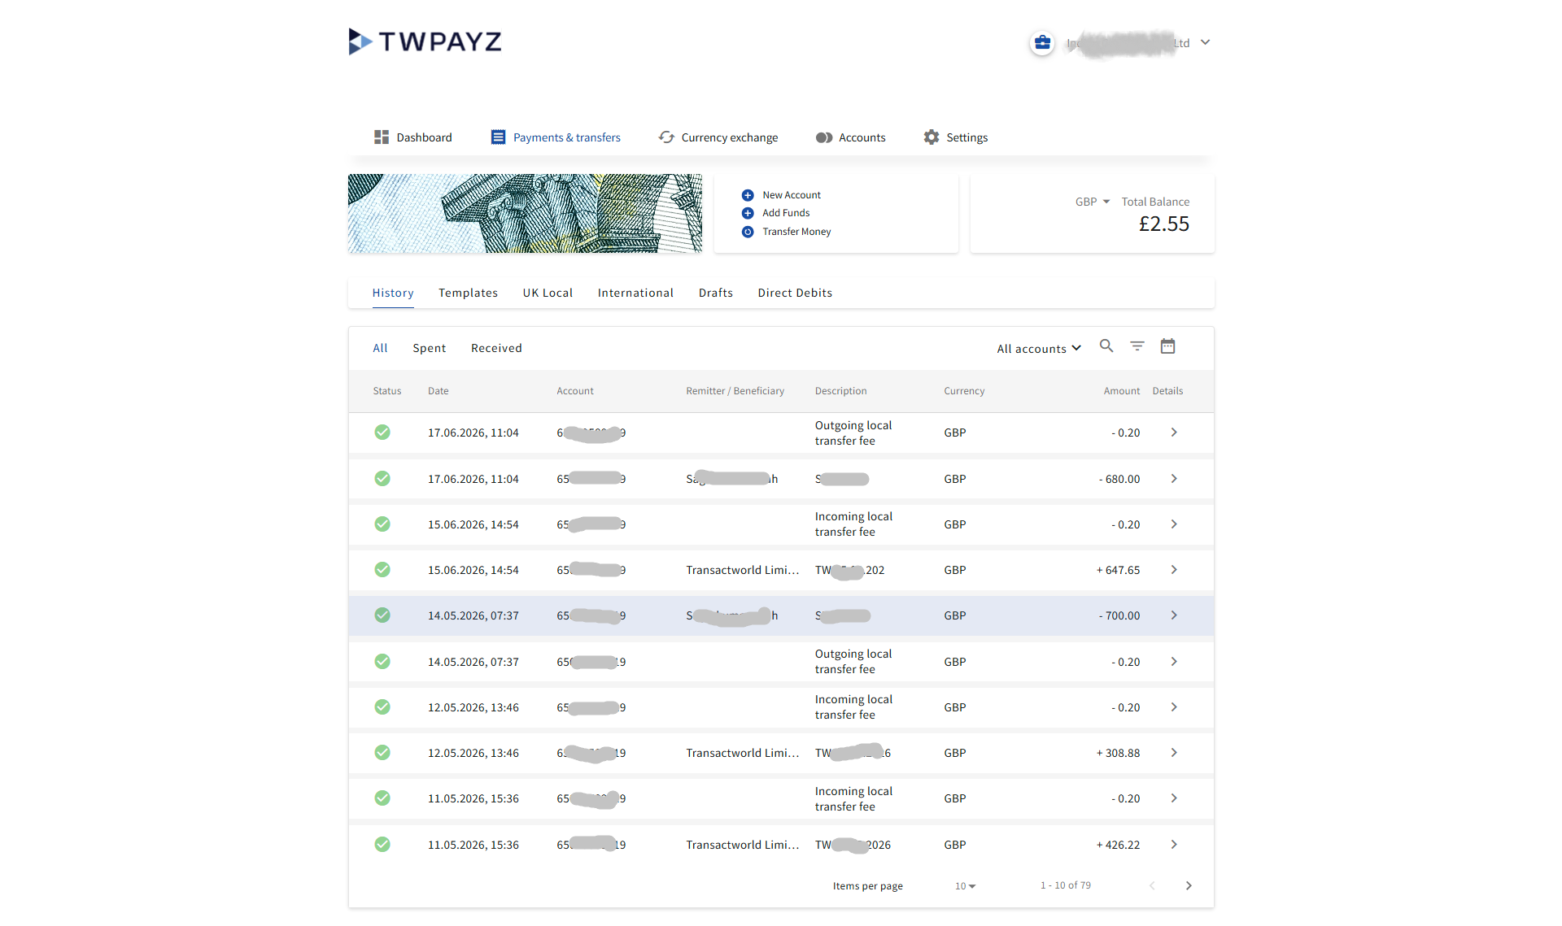The width and height of the screenshot is (1562, 926).
Task: Click status checkmark of the -700.00 row
Action: tap(382, 615)
